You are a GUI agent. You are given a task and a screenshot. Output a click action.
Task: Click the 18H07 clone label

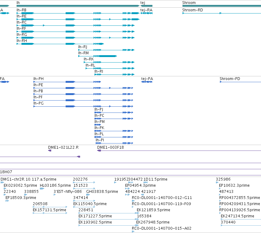click(6, 172)
